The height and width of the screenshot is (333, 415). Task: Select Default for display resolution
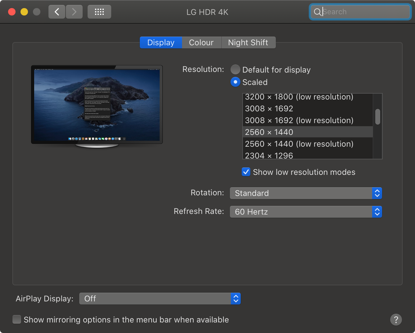235,69
